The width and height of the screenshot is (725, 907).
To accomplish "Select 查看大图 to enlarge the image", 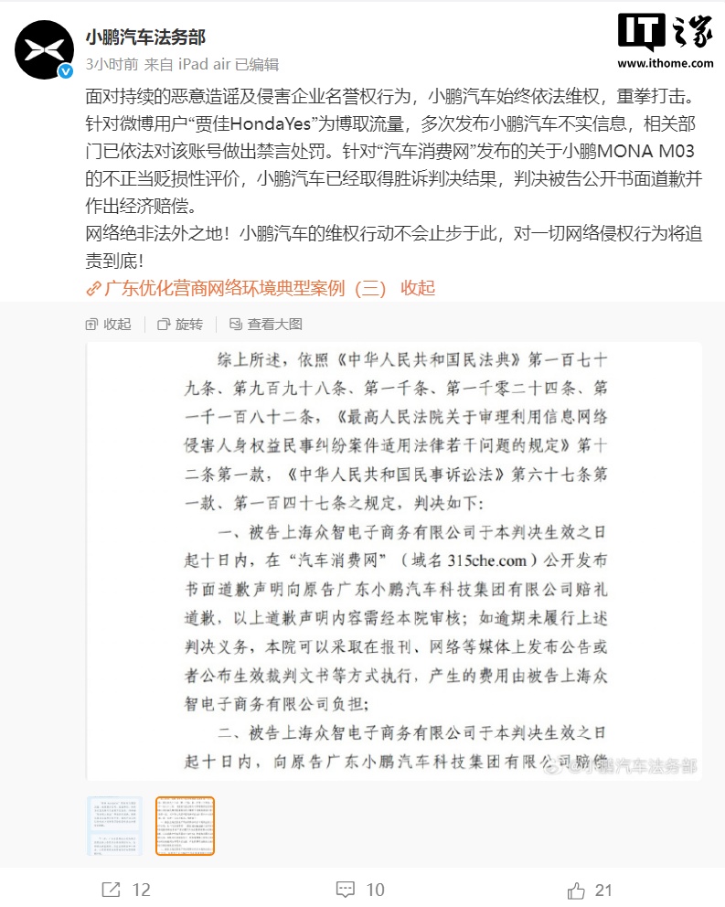I will (x=274, y=324).
